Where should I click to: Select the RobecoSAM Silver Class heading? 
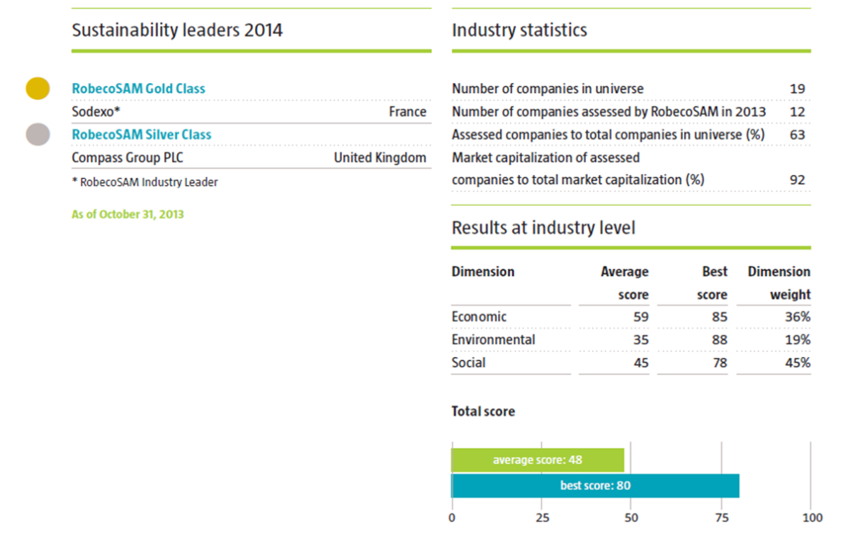pyautogui.click(x=142, y=134)
